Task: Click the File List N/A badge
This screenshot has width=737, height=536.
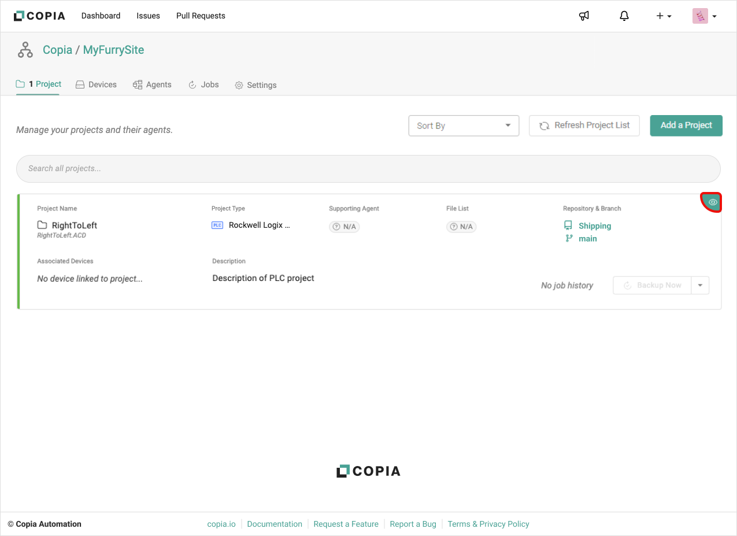Action: click(x=462, y=227)
